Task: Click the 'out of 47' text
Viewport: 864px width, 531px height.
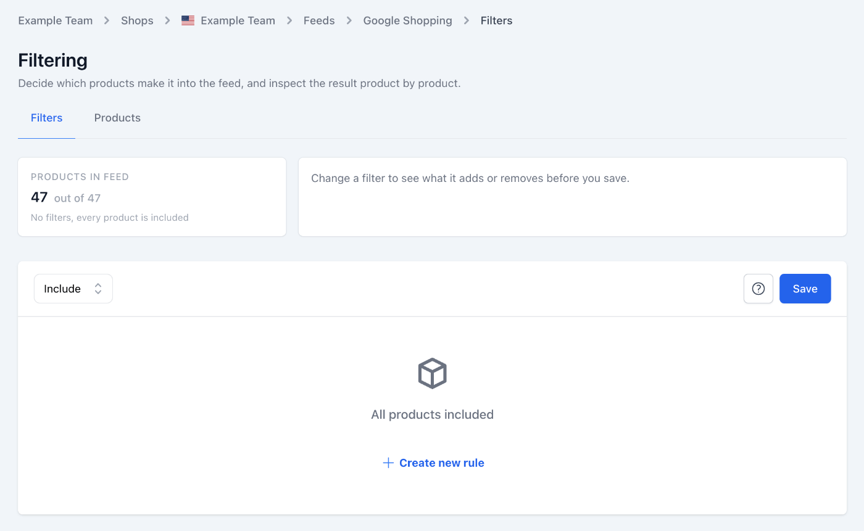Action: click(77, 198)
